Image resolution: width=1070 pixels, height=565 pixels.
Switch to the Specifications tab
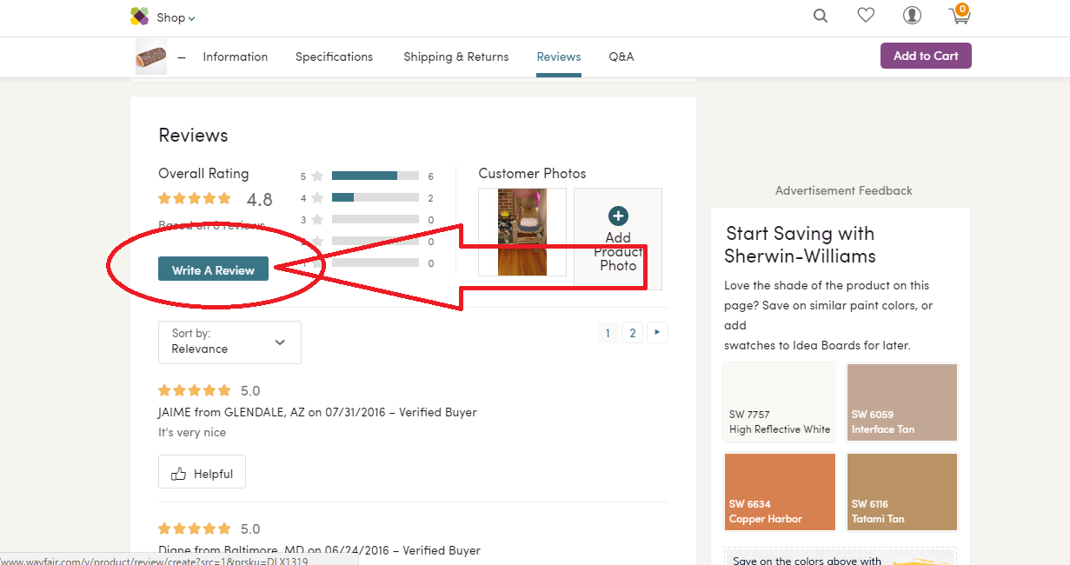(x=334, y=56)
